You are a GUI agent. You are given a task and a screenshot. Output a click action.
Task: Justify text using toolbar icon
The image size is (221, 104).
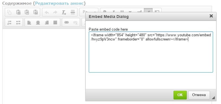(x=55, y=22)
